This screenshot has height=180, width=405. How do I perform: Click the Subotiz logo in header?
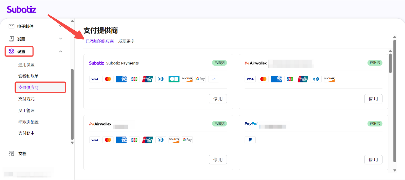(22, 10)
